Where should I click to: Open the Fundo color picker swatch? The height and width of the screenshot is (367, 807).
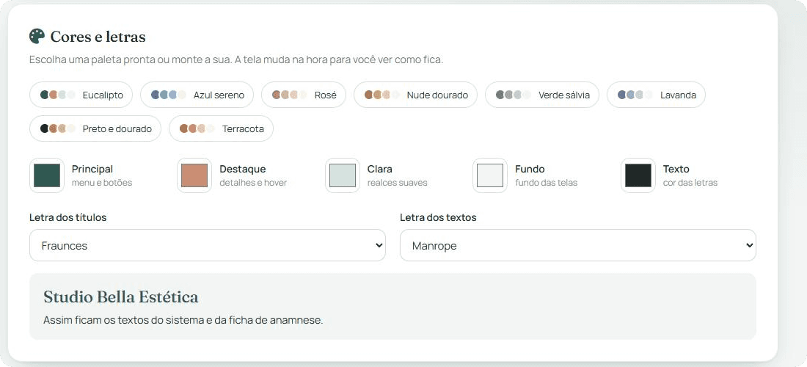(490, 175)
